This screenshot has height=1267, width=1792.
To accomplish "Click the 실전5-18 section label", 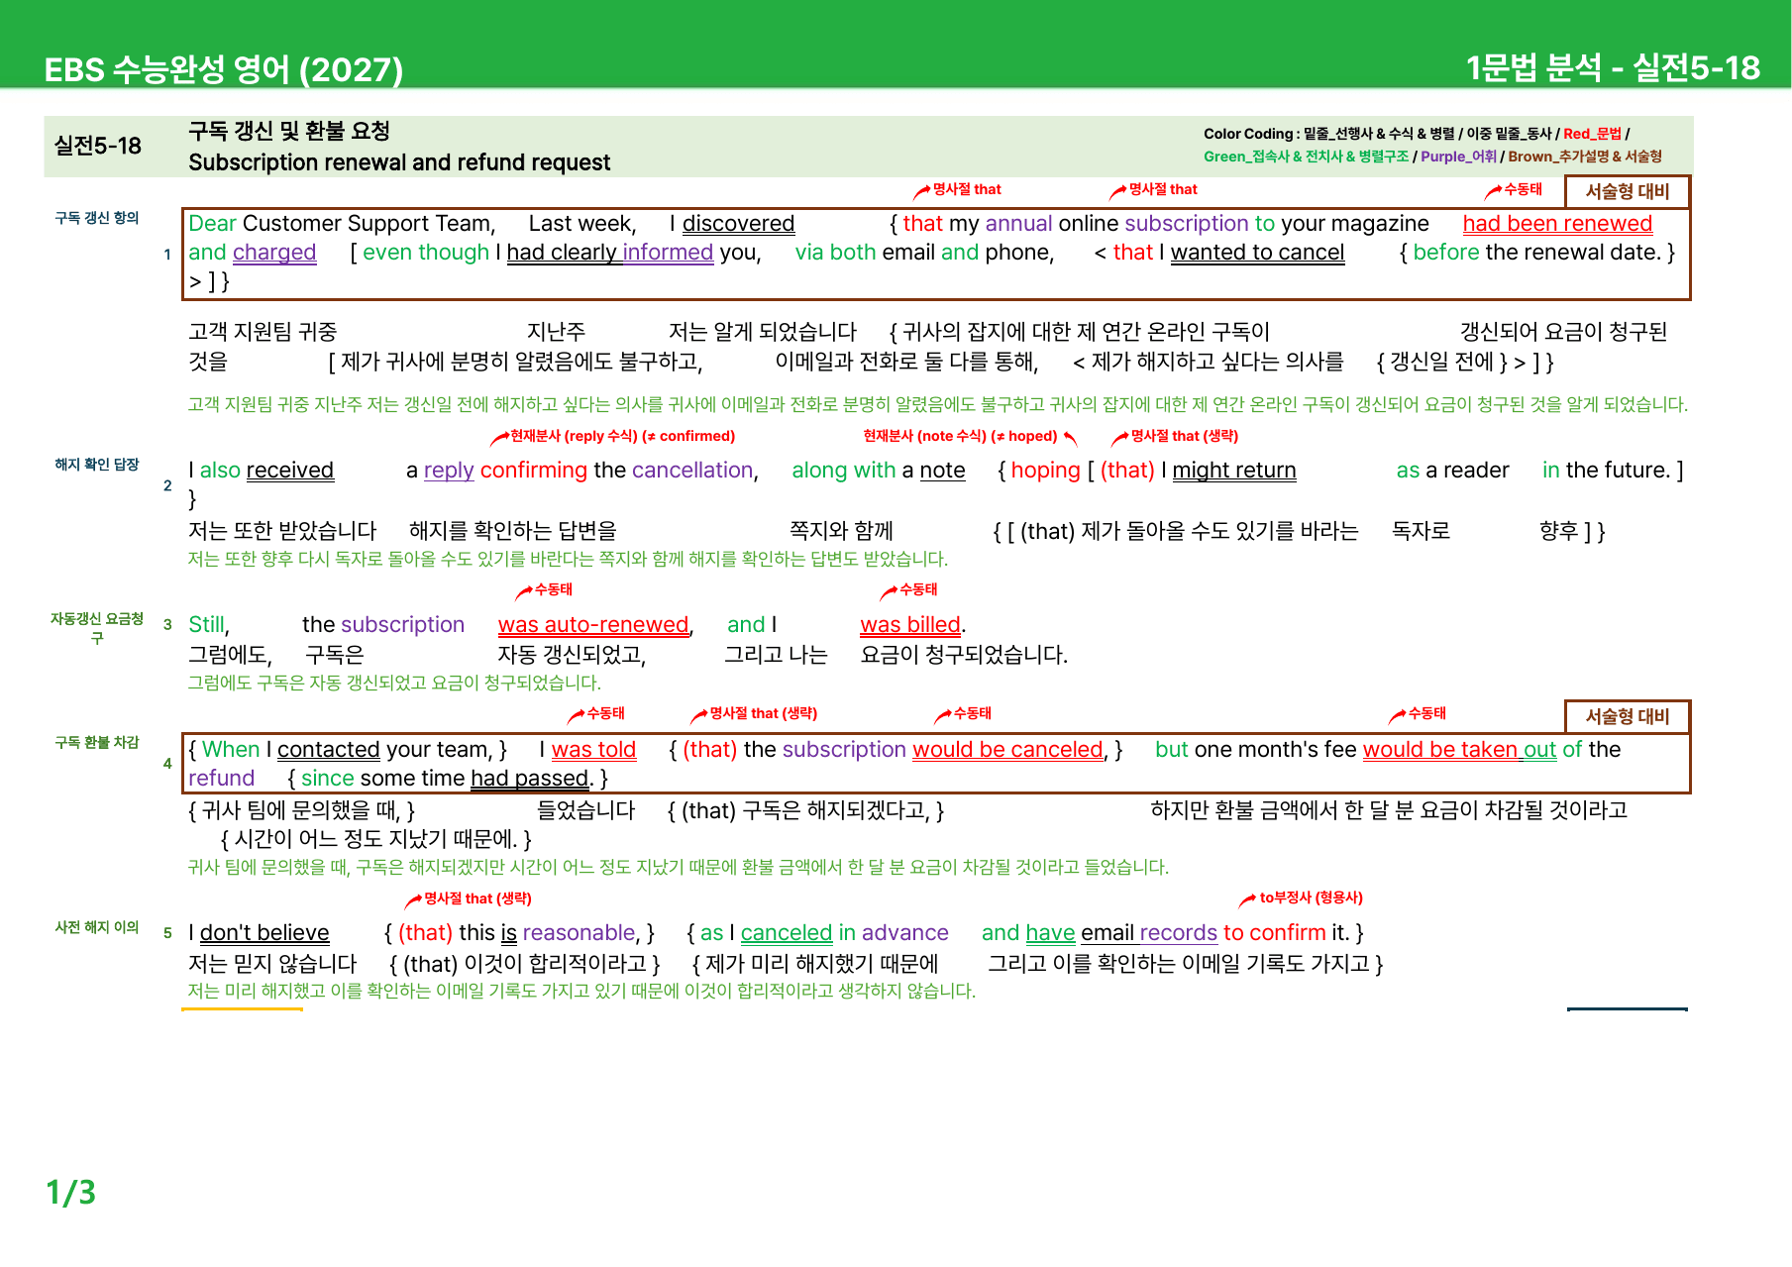I will (x=98, y=146).
